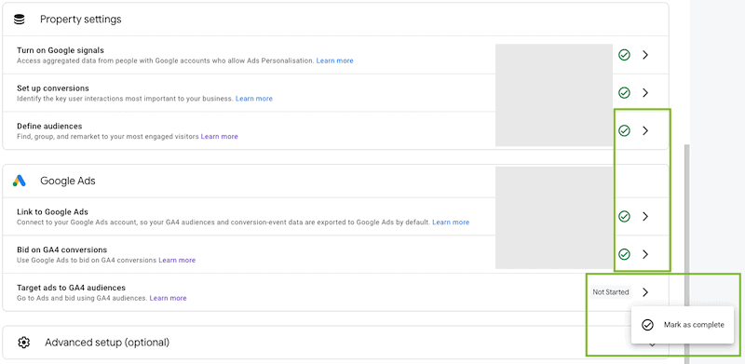Click the checkmark icon beside Mark as complete

point(647,325)
